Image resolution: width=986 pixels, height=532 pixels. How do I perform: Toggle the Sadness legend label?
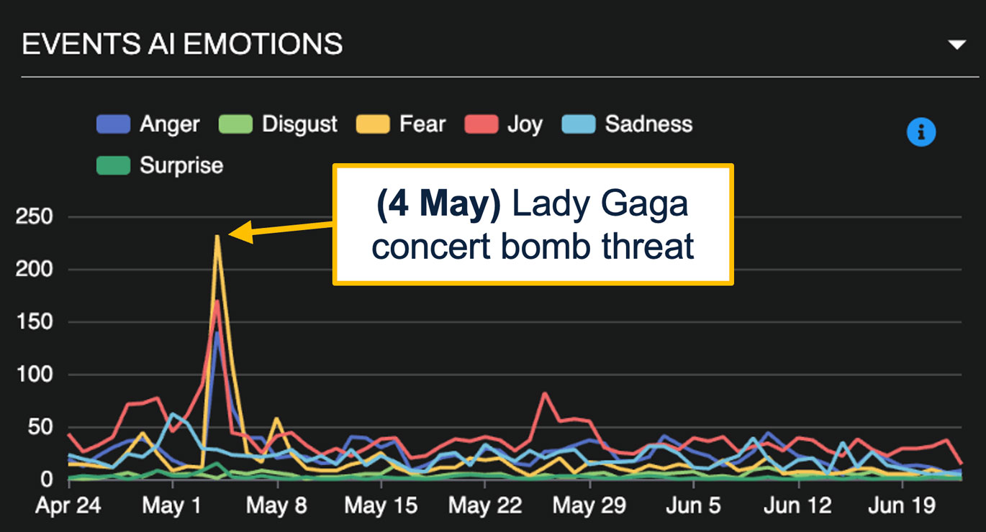point(648,124)
